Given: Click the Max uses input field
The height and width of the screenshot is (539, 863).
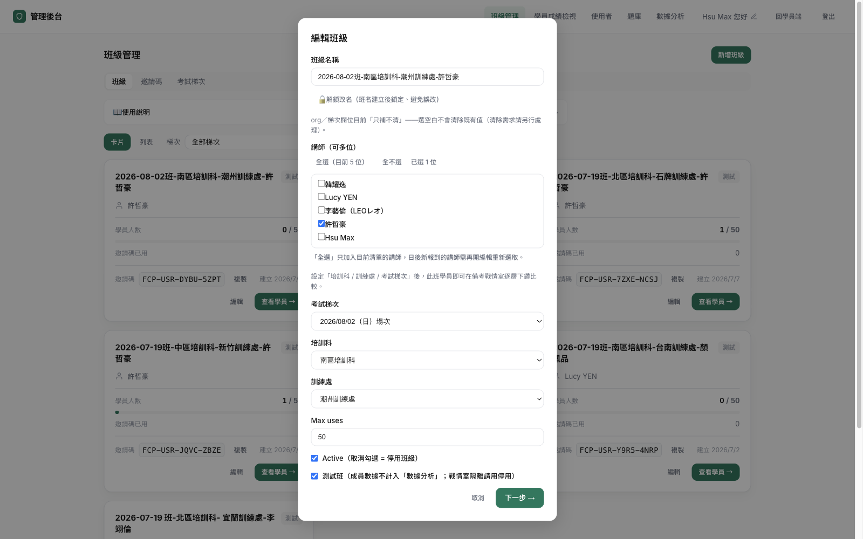Looking at the screenshot, I should (427, 437).
